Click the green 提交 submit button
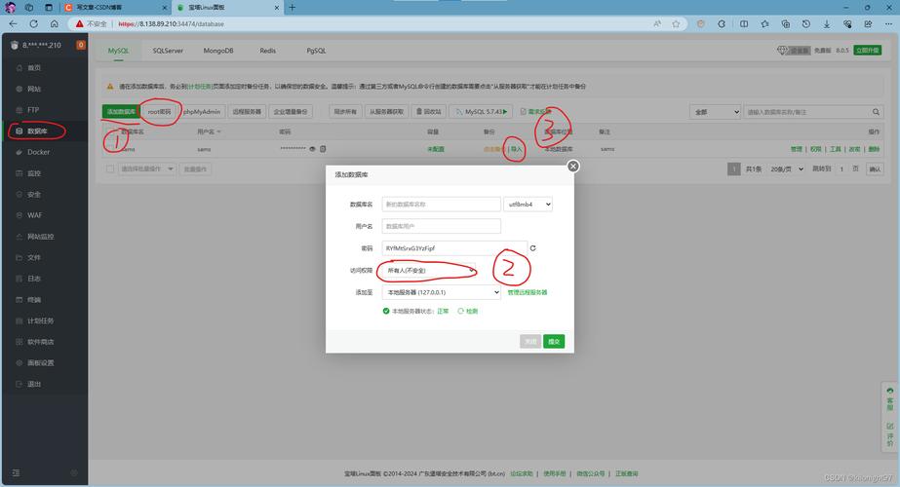The height and width of the screenshot is (487, 900). click(554, 341)
